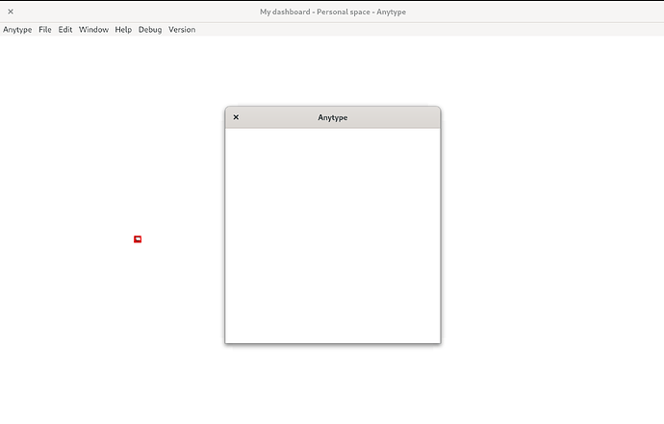This screenshot has width=664, height=424.
Task: Open the Version menu
Action: (x=182, y=30)
